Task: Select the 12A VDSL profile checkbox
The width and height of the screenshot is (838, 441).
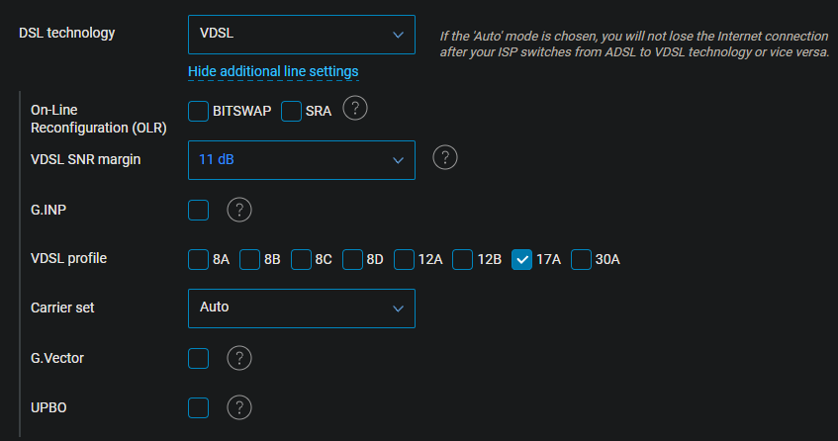Action: (404, 259)
